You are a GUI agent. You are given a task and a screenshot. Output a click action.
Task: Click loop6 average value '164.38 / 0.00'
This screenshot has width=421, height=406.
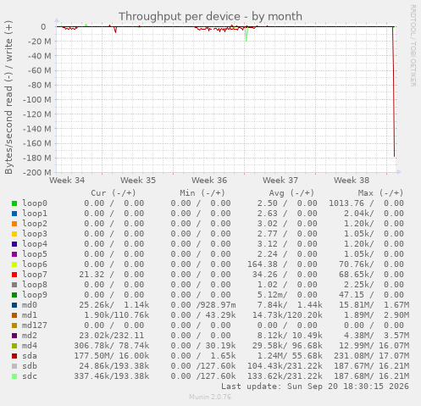(282, 264)
